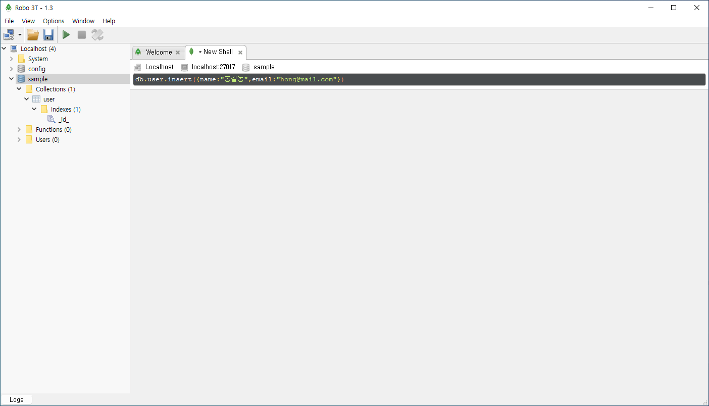The width and height of the screenshot is (709, 406).
Task: Open the Logs panel button
Action: click(x=16, y=399)
